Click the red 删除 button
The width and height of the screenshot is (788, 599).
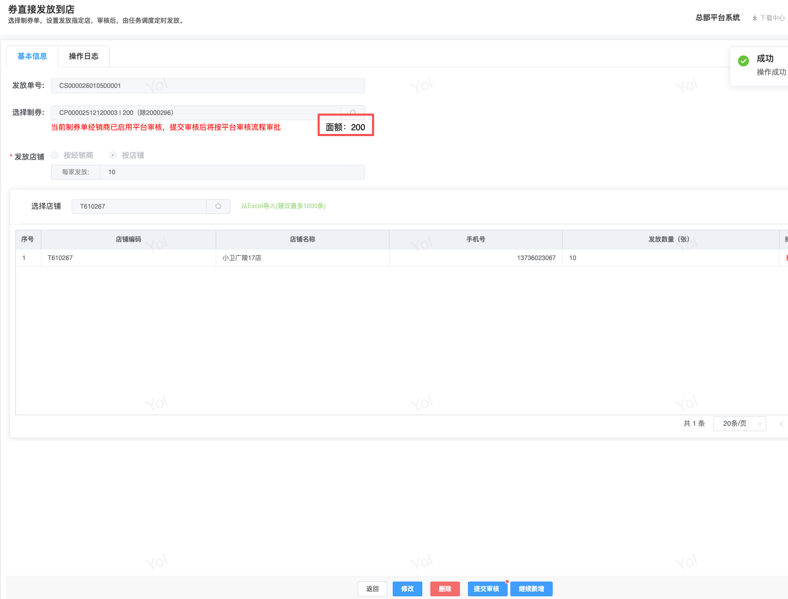445,589
